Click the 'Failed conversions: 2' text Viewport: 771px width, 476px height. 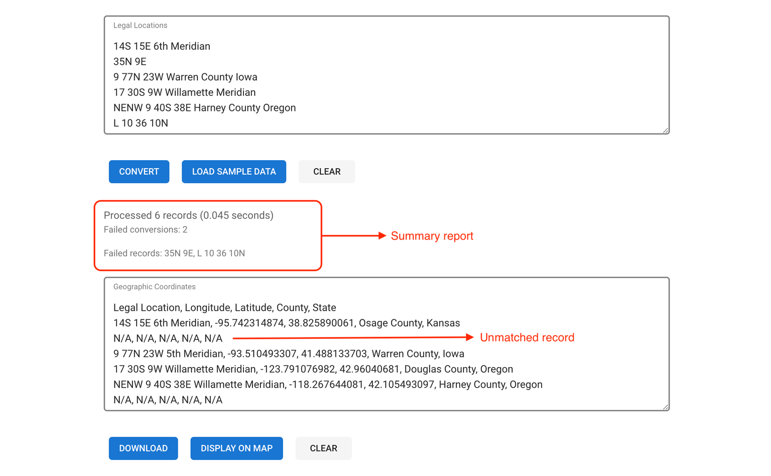click(x=146, y=229)
